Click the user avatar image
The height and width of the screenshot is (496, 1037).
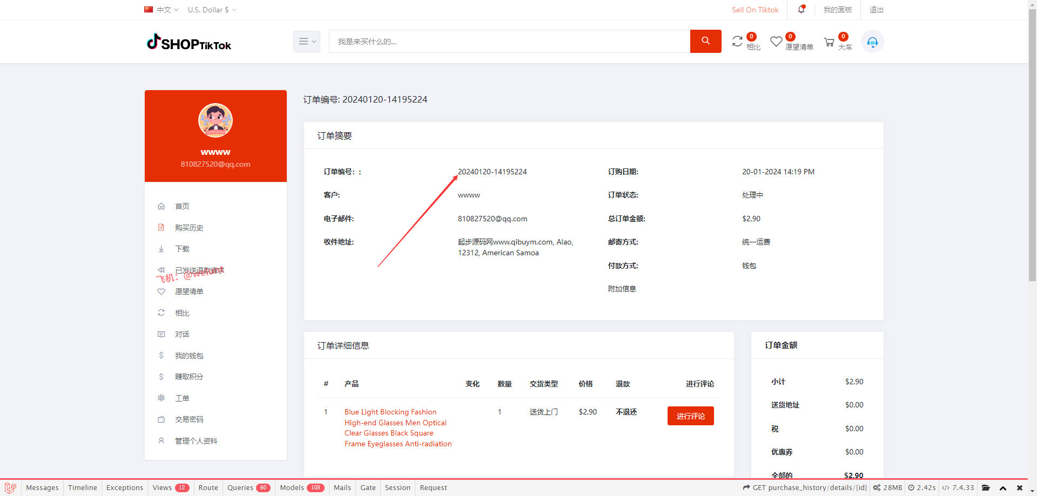click(x=216, y=120)
